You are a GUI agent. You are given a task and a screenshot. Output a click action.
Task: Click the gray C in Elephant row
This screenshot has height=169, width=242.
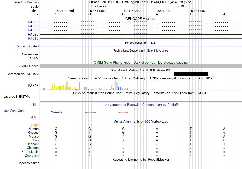coord(157,144)
